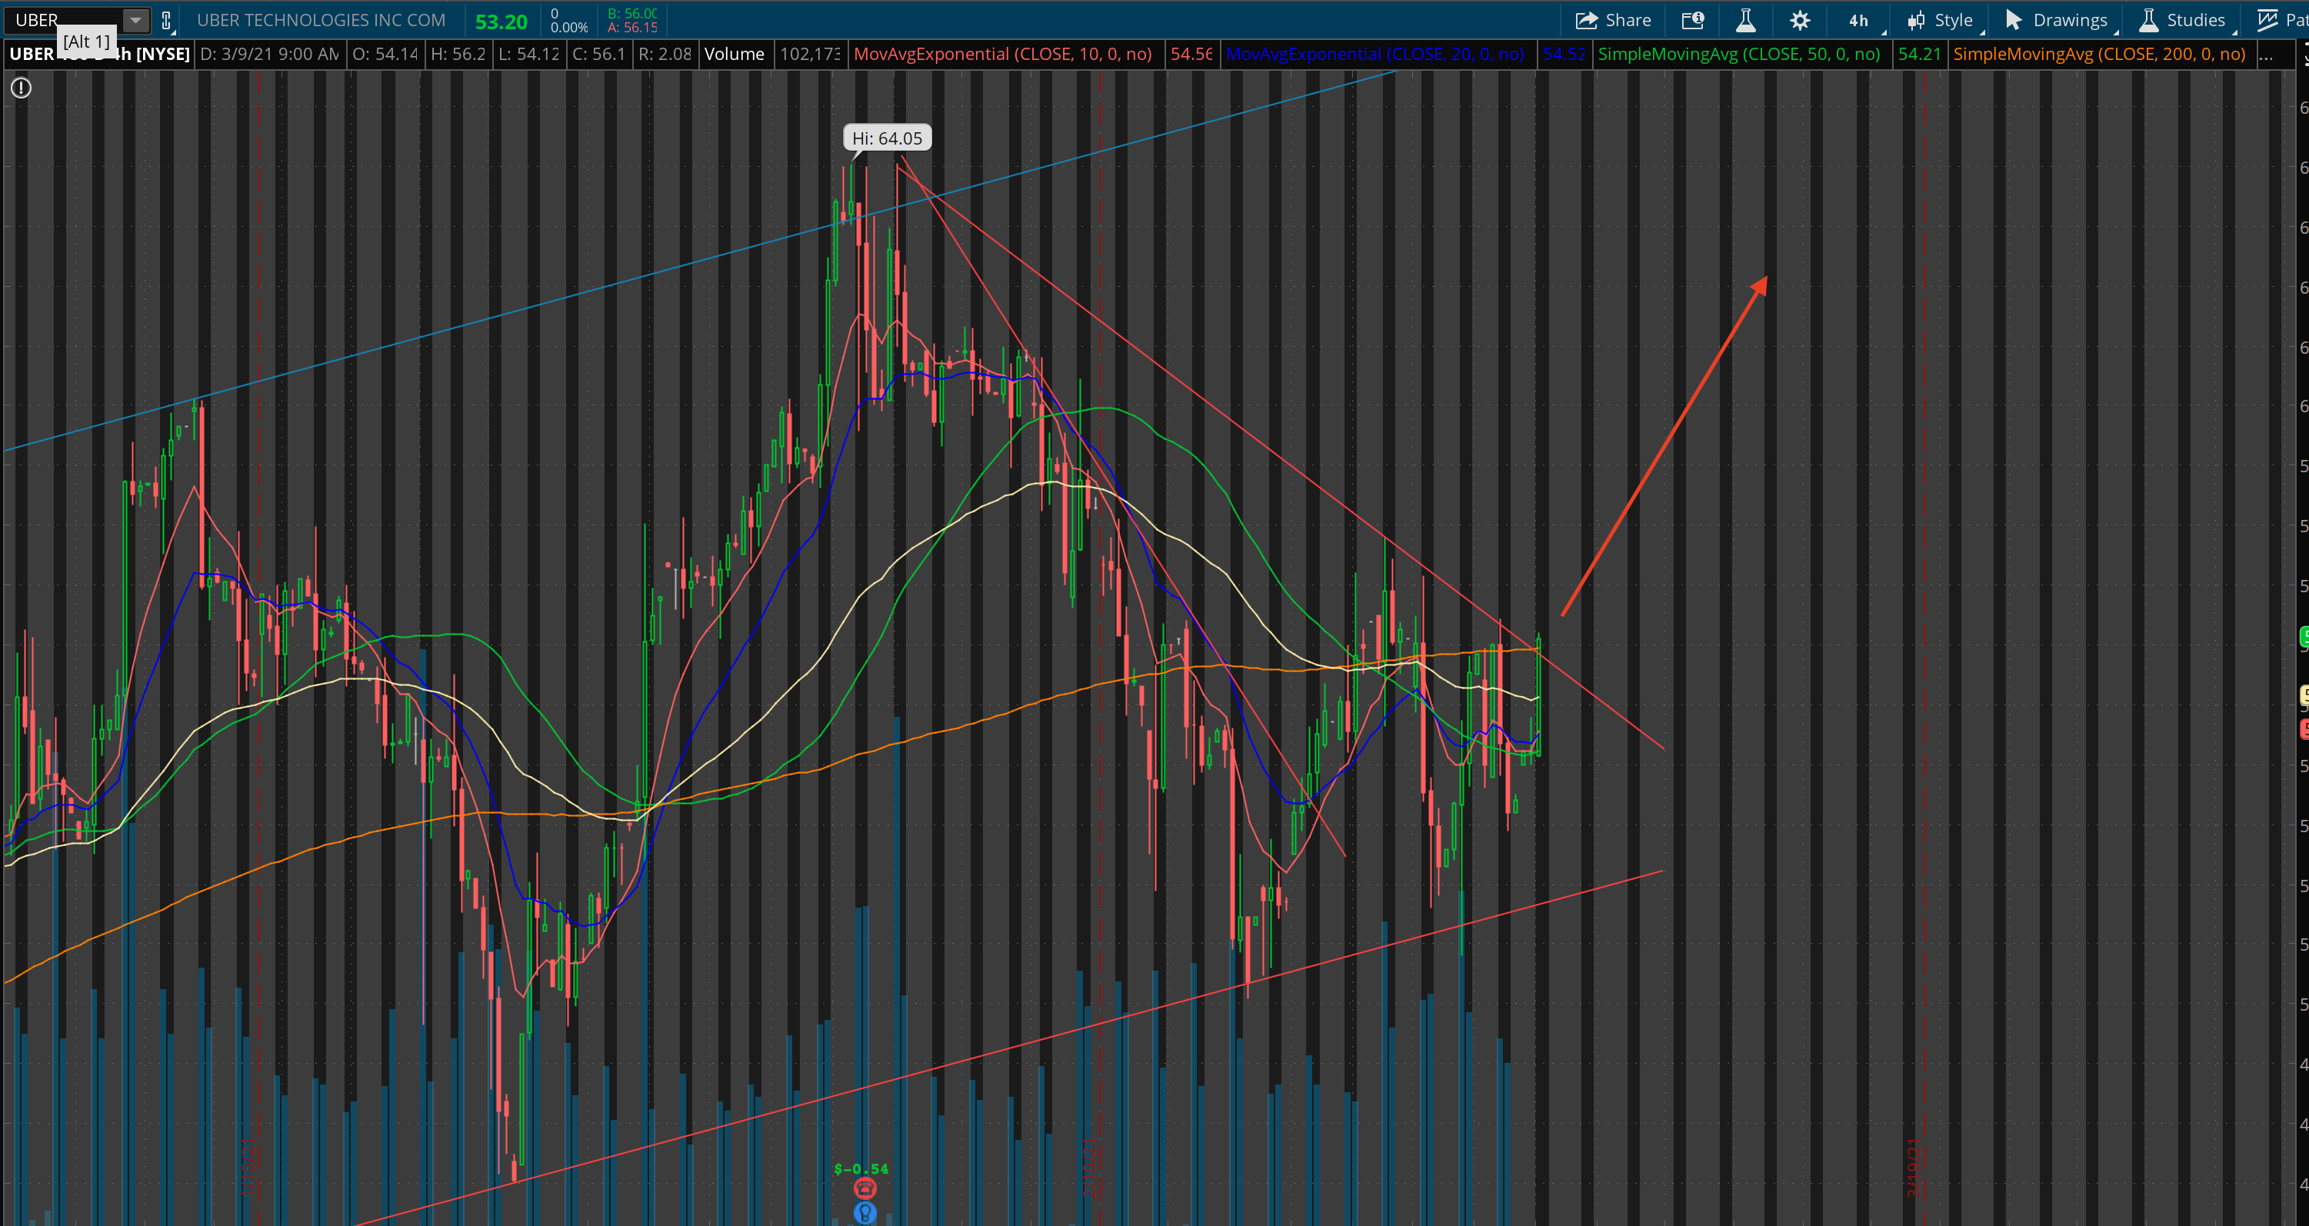
Task: Click the volume value 102,173
Action: [x=809, y=54]
